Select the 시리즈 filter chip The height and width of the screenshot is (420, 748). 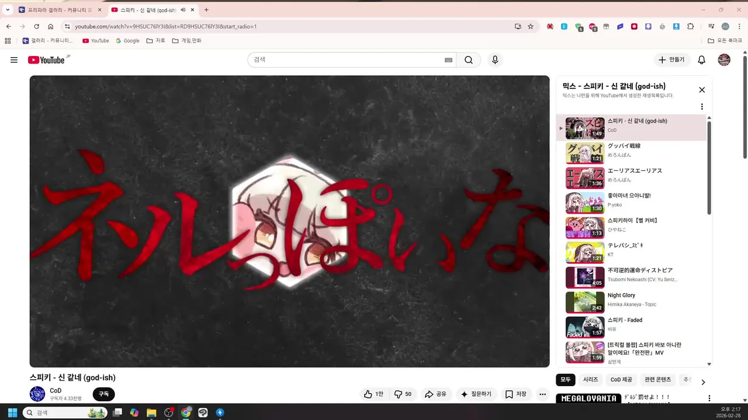pyautogui.click(x=591, y=380)
